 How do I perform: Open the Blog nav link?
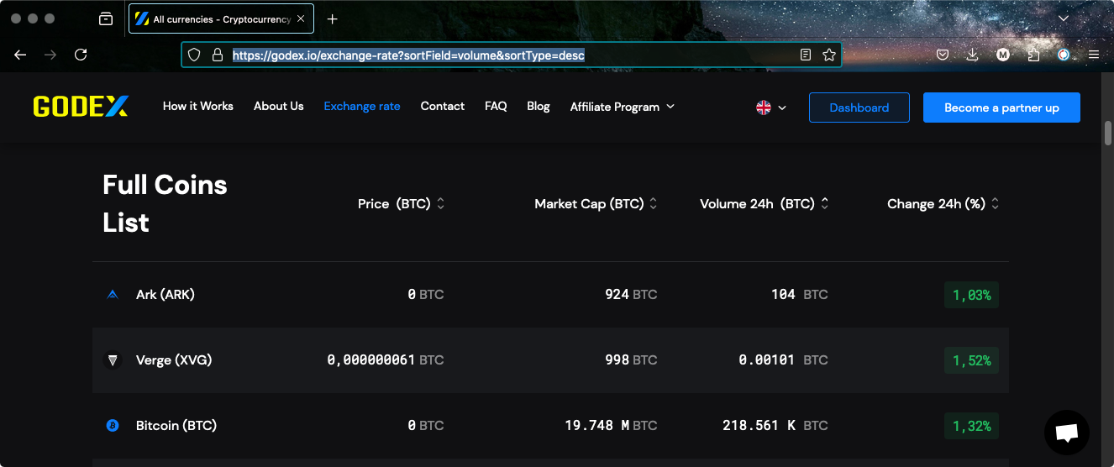coord(539,106)
